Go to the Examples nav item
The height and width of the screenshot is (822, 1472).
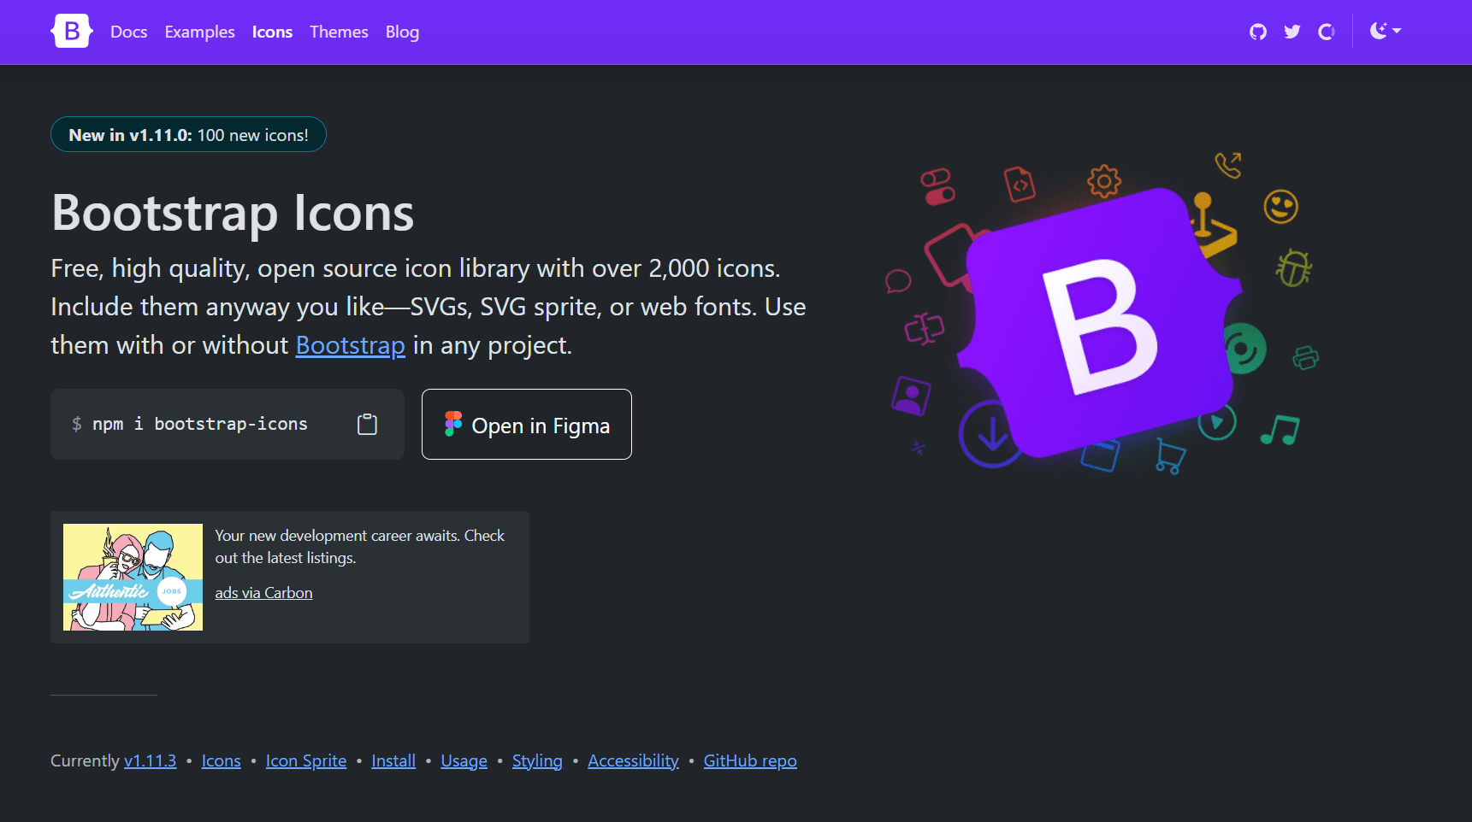point(199,32)
